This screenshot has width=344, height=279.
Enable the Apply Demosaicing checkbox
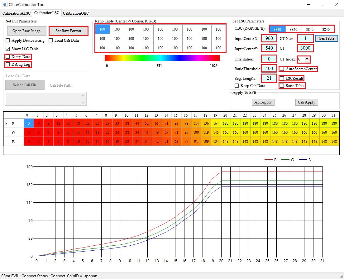(x=8, y=41)
